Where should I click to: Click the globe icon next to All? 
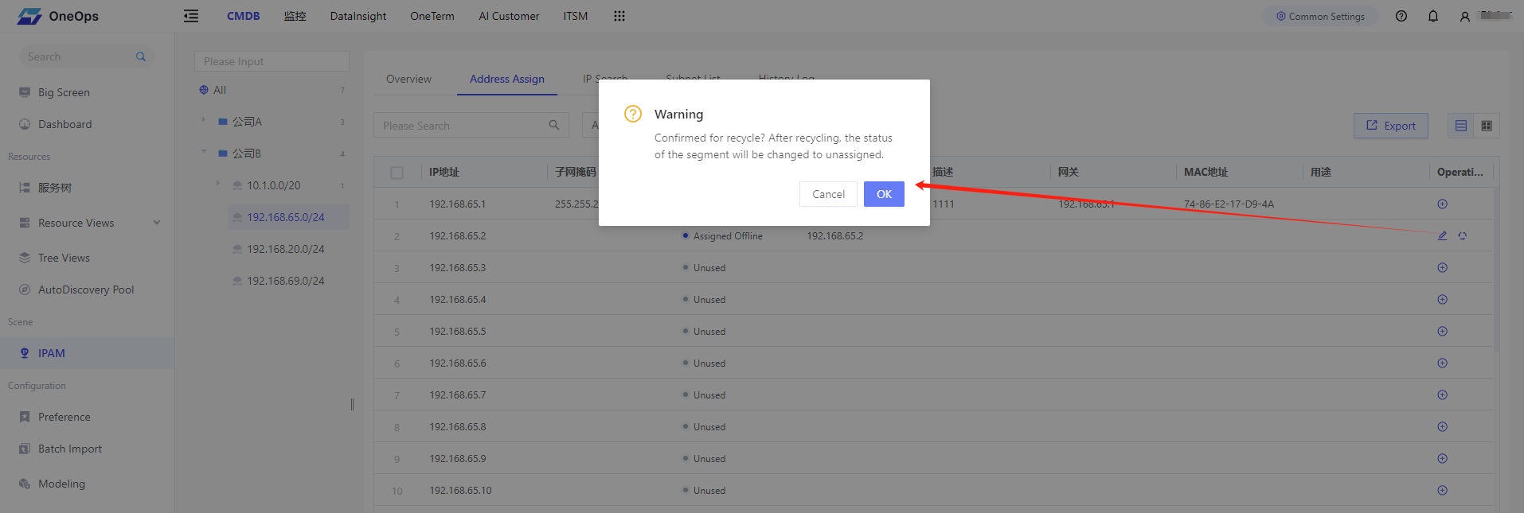pyautogui.click(x=204, y=90)
